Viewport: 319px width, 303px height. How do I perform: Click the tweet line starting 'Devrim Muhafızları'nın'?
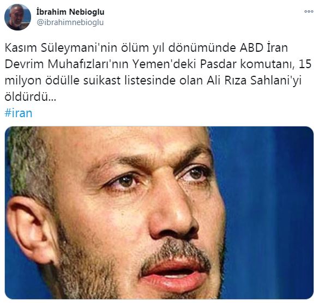(x=158, y=64)
